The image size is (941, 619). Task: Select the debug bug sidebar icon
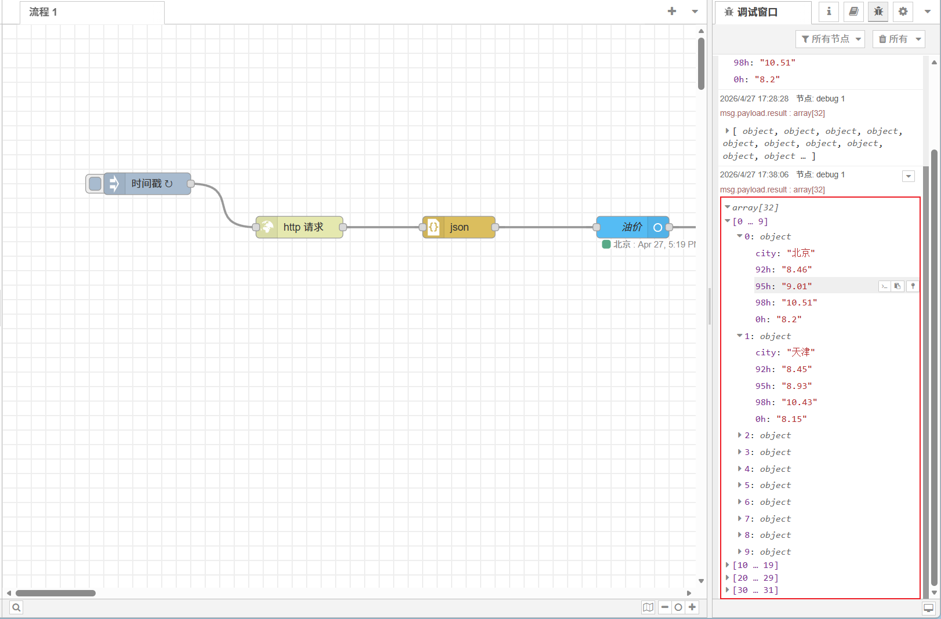(878, 12)
